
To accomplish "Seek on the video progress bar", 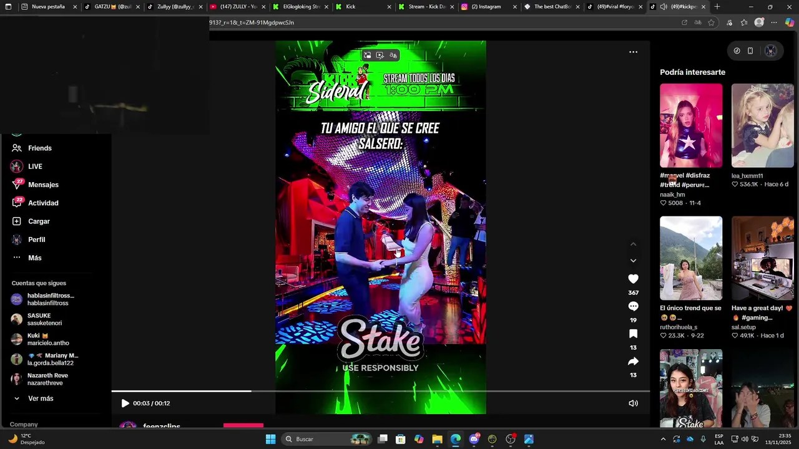I will pos(381,391).
